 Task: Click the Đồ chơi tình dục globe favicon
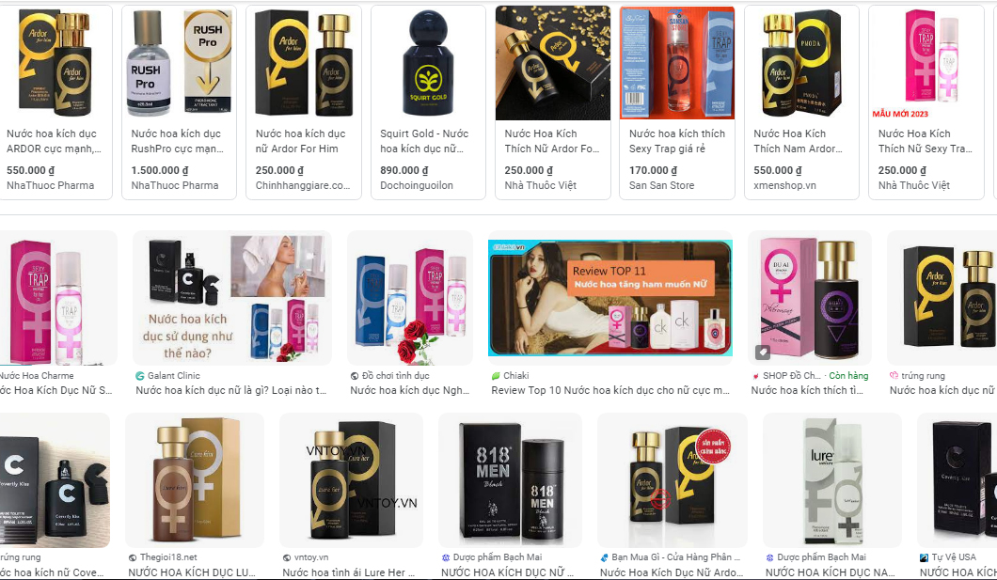tap(355, 375)
